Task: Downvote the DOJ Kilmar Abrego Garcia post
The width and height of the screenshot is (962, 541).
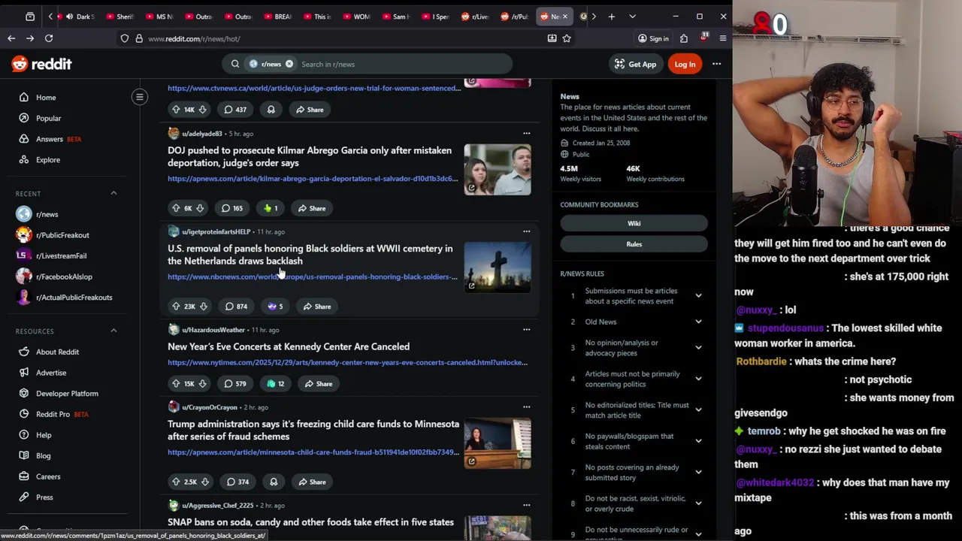Action: point(200,208)
